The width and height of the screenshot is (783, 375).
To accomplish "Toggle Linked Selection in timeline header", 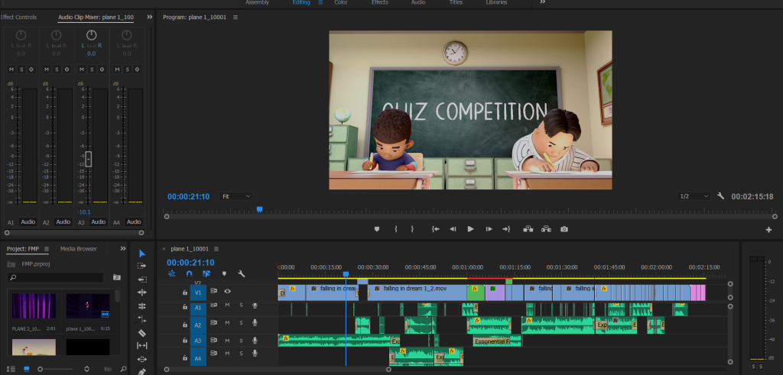I will [206, 273].
